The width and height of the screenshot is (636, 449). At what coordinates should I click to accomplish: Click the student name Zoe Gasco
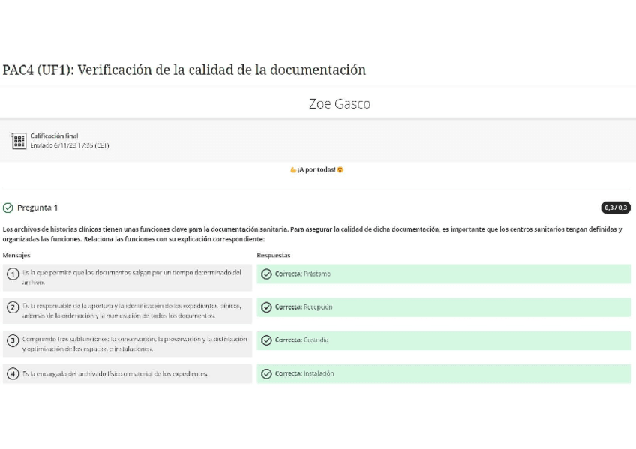point(340,103)
